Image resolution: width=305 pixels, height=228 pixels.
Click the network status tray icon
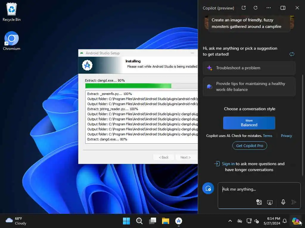pyautogui.click(x=249, y=221)
